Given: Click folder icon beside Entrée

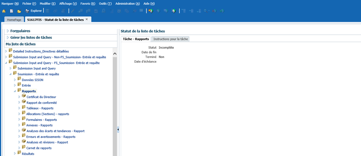Looking at the screenshot, I should 19,85.
